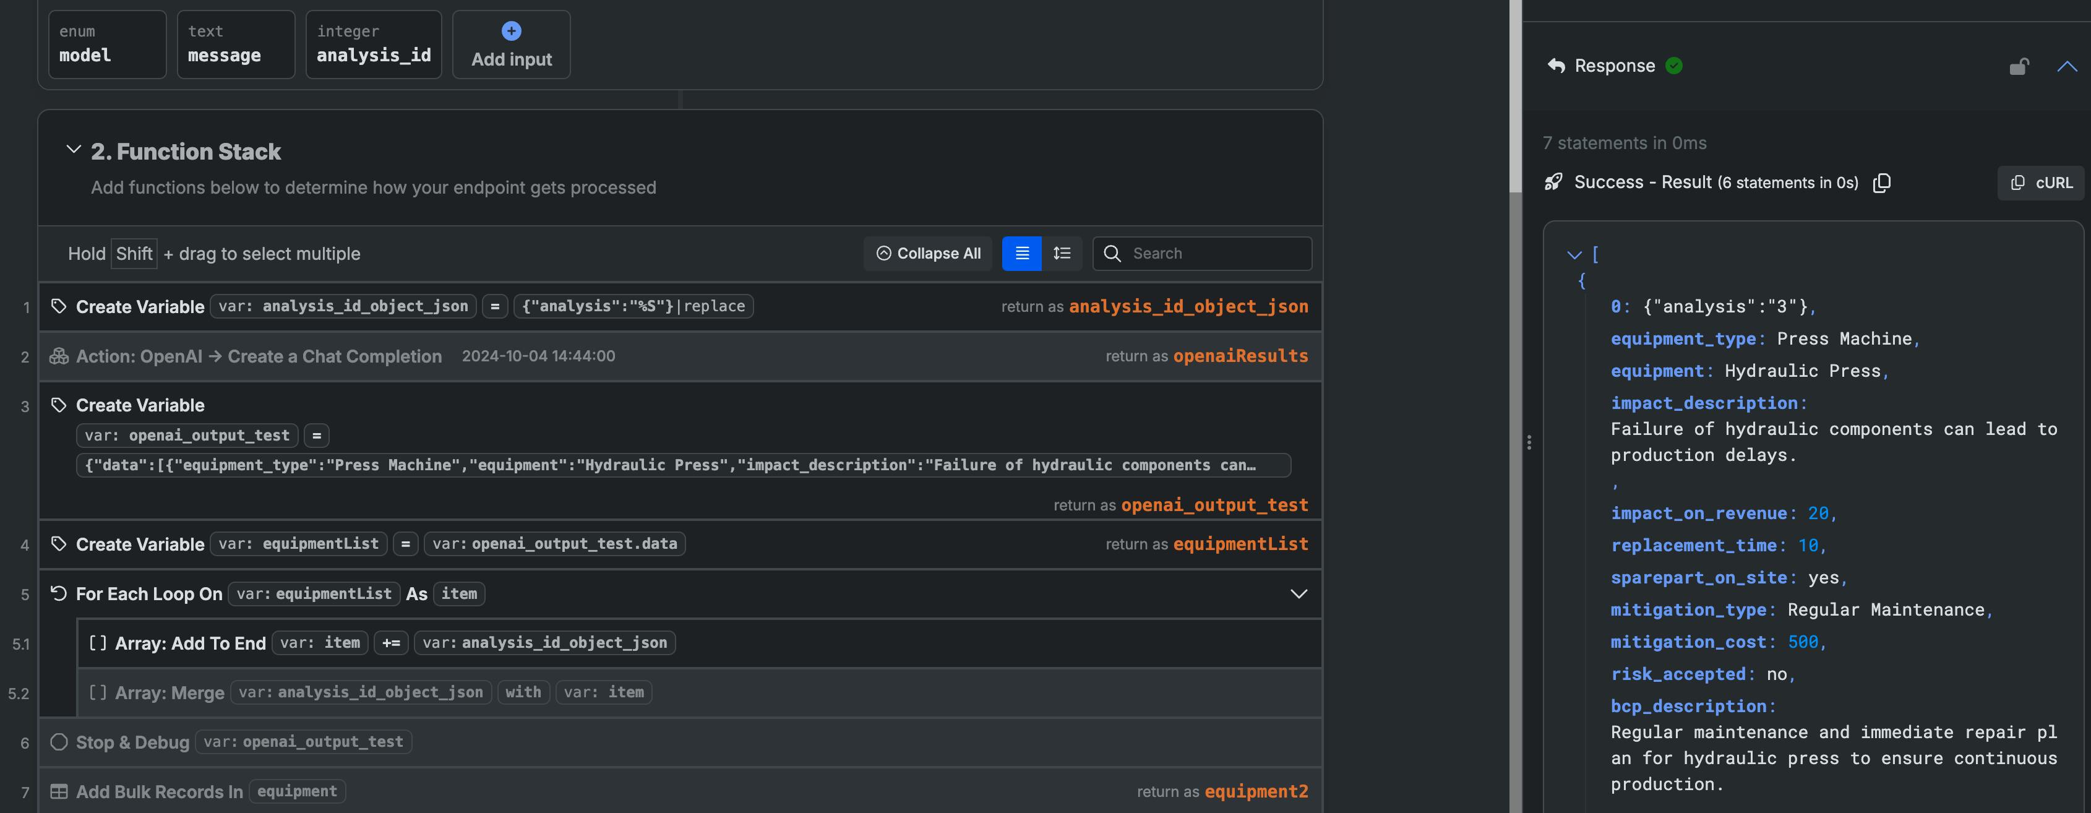The height and width of the screenshot is (813, 2091).
Task: Click the Array: Add To End brackets icon
Action: (97, 642)
